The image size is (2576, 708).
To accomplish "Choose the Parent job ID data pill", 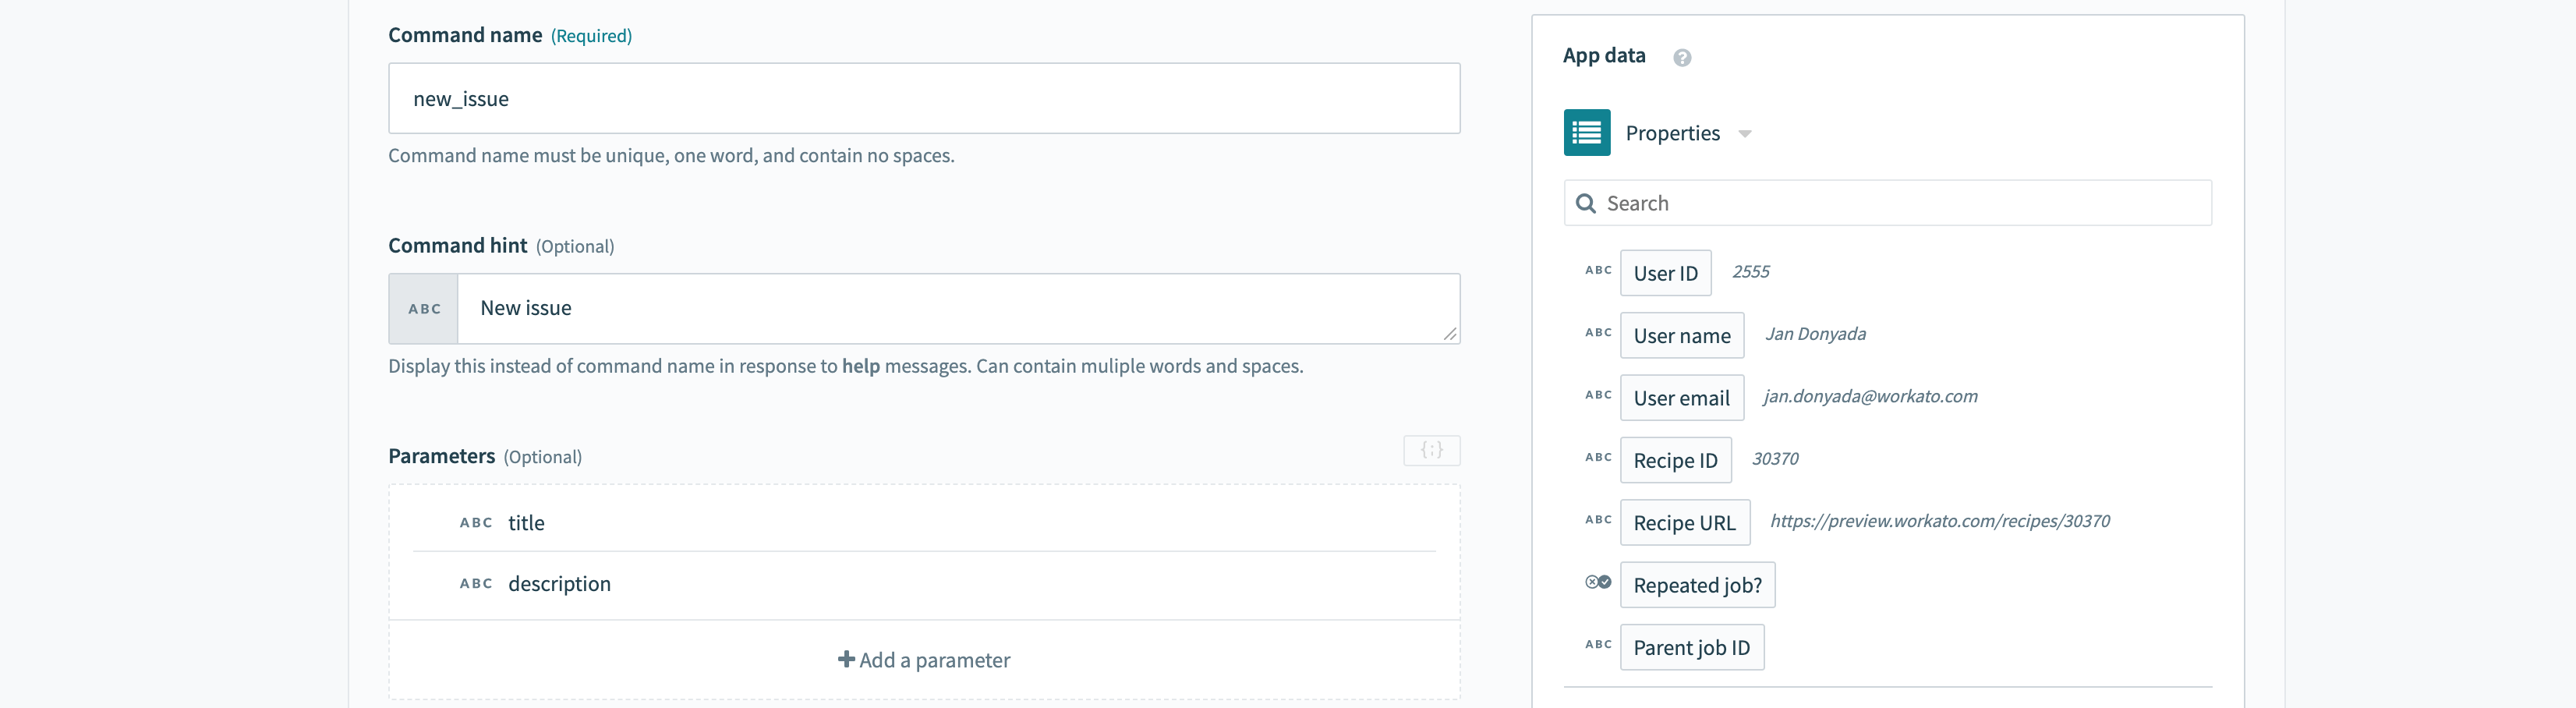I will [x=1691, y=647].
